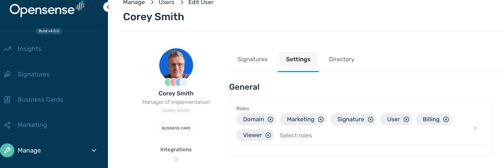504x168 pixels.
Task: Clear all roles with the X
Action: [x=475, y=128]
